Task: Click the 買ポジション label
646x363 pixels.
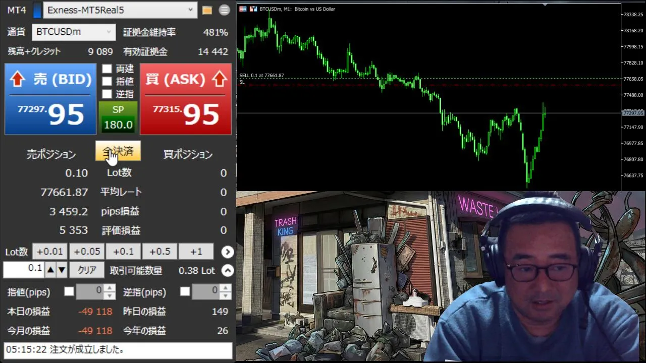Action: (188, 154)
